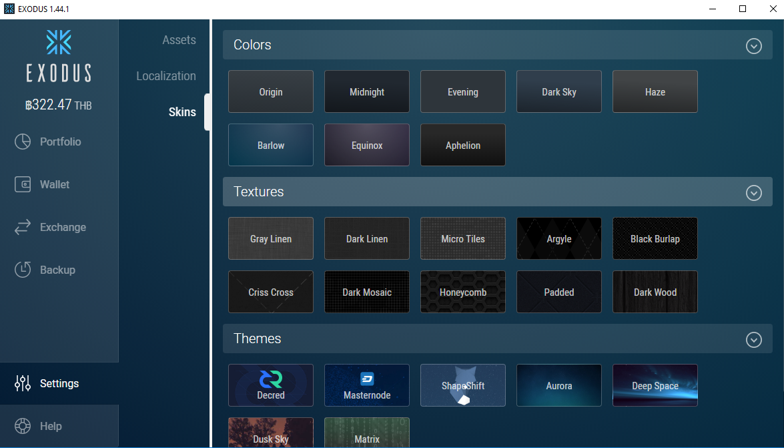Choose the Haze color skin
Screen dimensions: 784x448
(655, 91)
